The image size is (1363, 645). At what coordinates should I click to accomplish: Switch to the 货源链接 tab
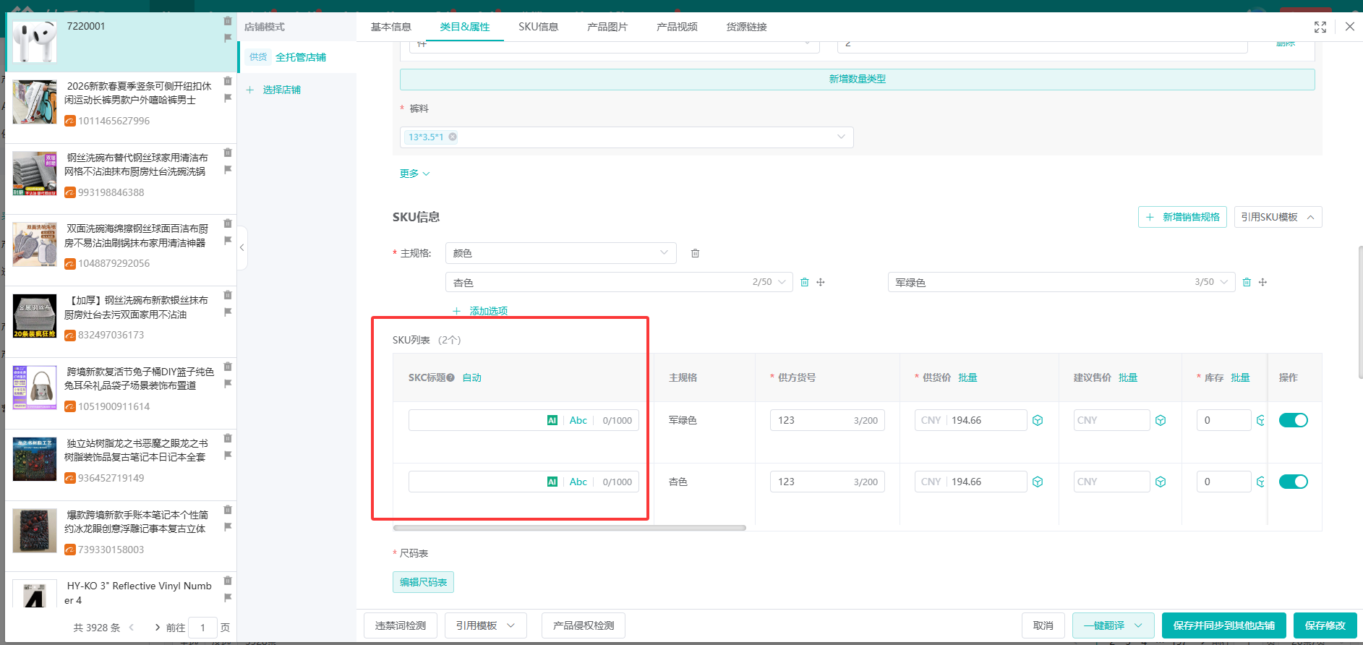(x=747, y=27)
